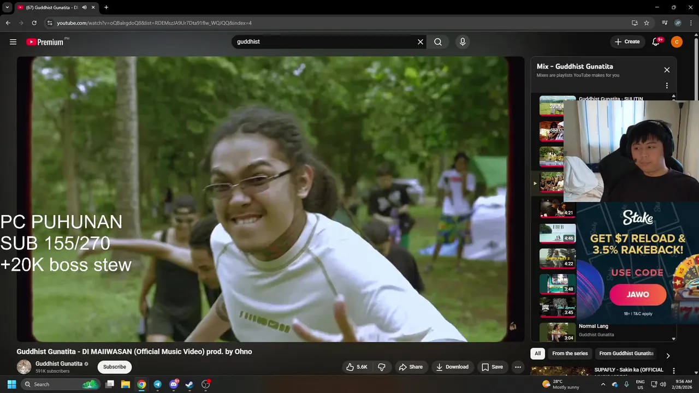Open the Chrome three-dot menu
The image size is (699, 393).
691,23
